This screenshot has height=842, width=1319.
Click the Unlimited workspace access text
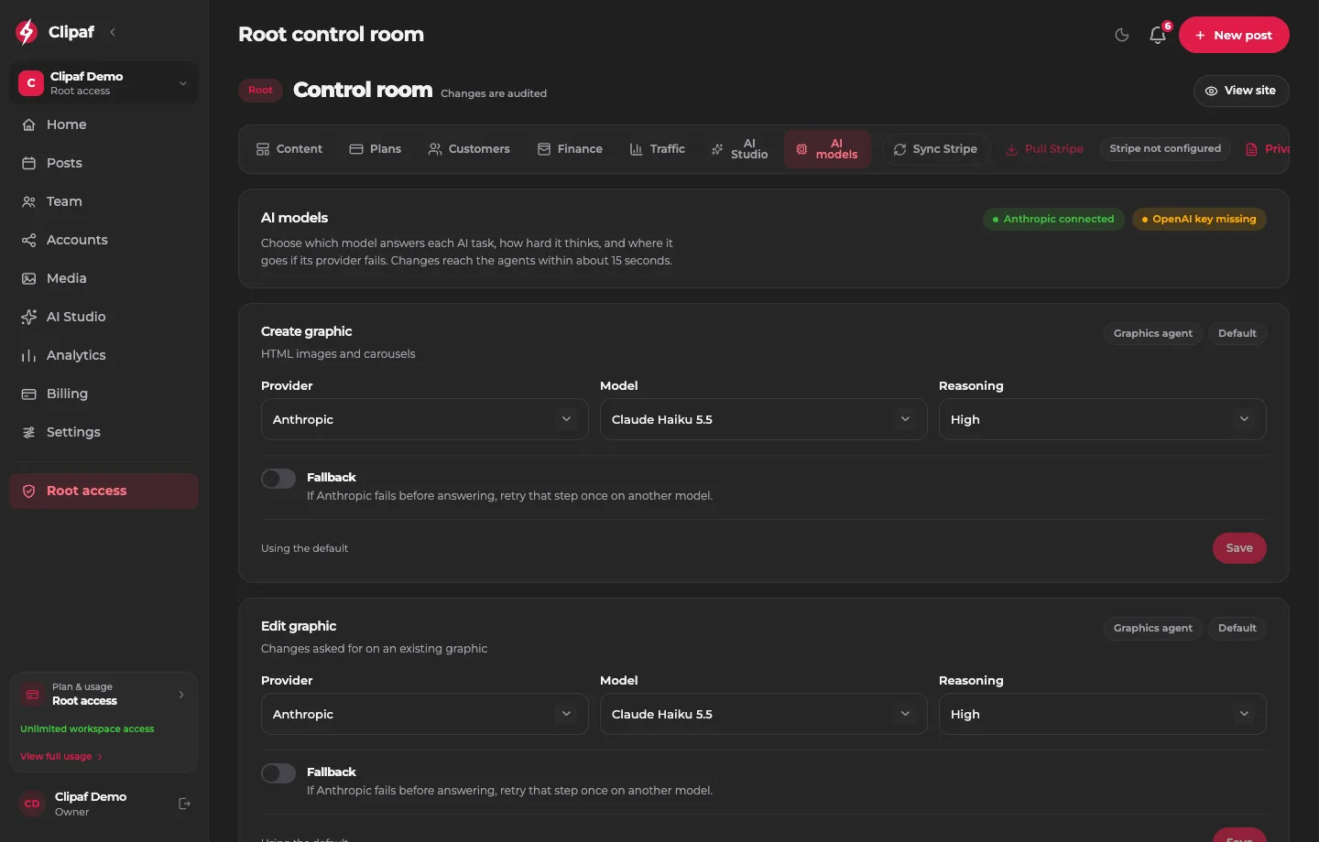(87, 729)
